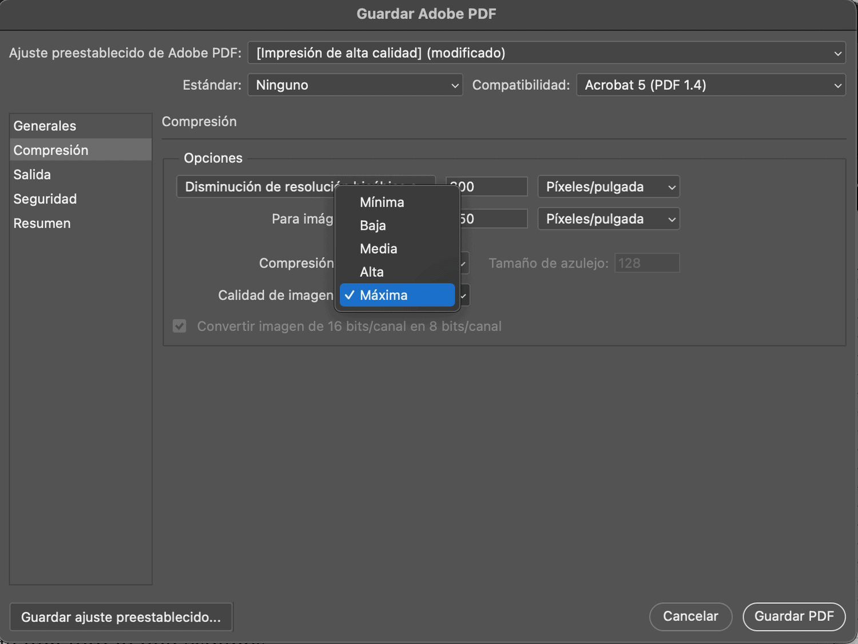Click the Cancelar button
The height and width of the screenshot is (644, 858).
(690, 617)
